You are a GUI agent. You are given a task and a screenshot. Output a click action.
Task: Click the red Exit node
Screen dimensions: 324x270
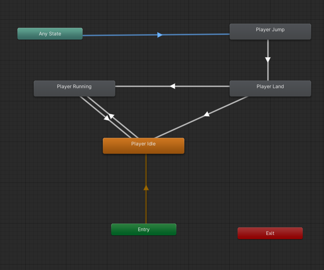(x=270, y=233)
